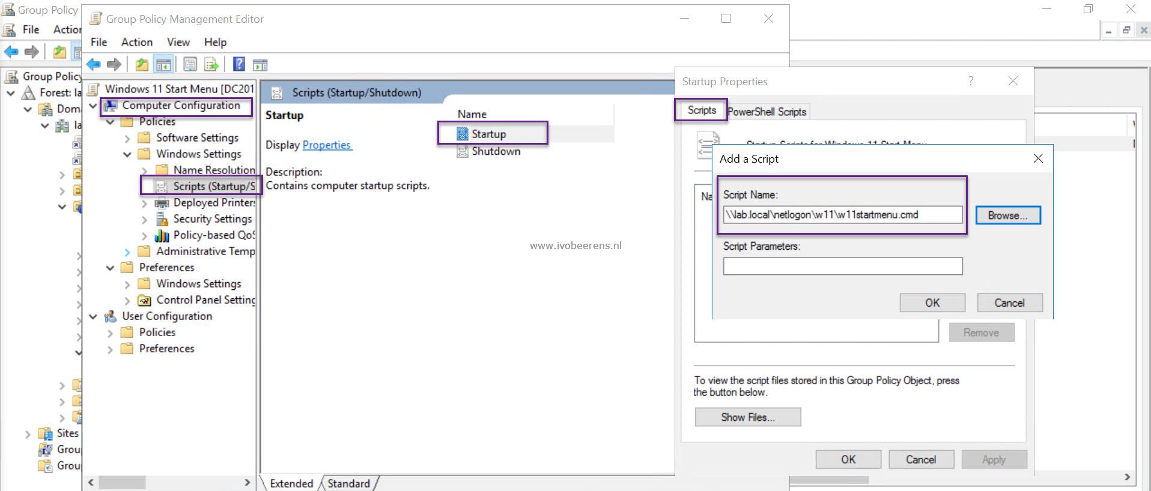Expand the Software Settings folder

pos(127,138)
